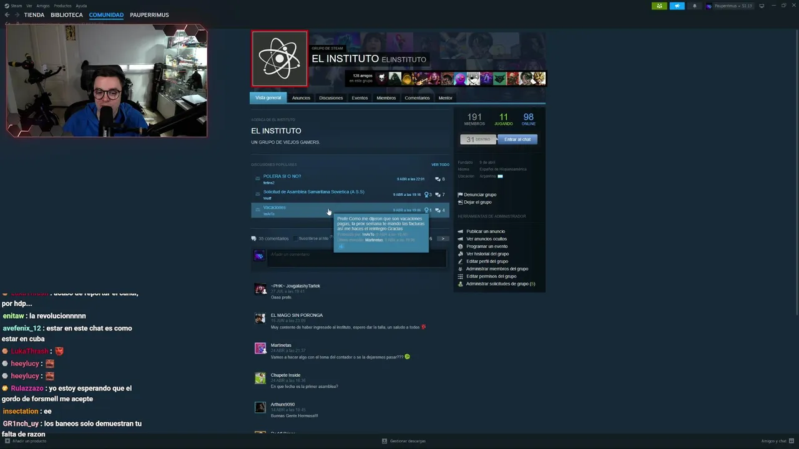The width and height of the screenshot is (799, 449).
Task: Click the megaphone icon beside Ver anuncios ocultos
Action: point(460,239)
